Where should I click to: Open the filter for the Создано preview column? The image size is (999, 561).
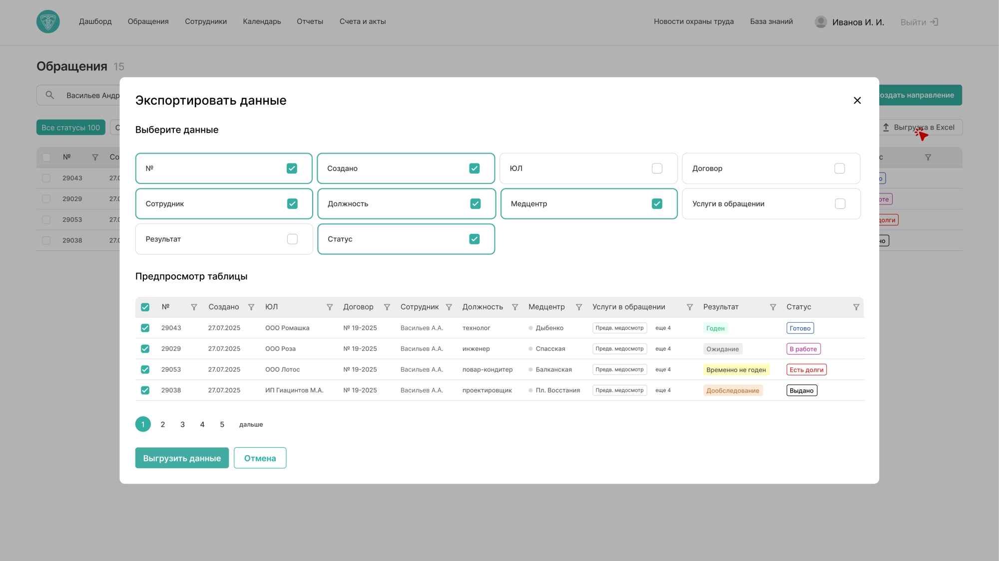(251, 307)
